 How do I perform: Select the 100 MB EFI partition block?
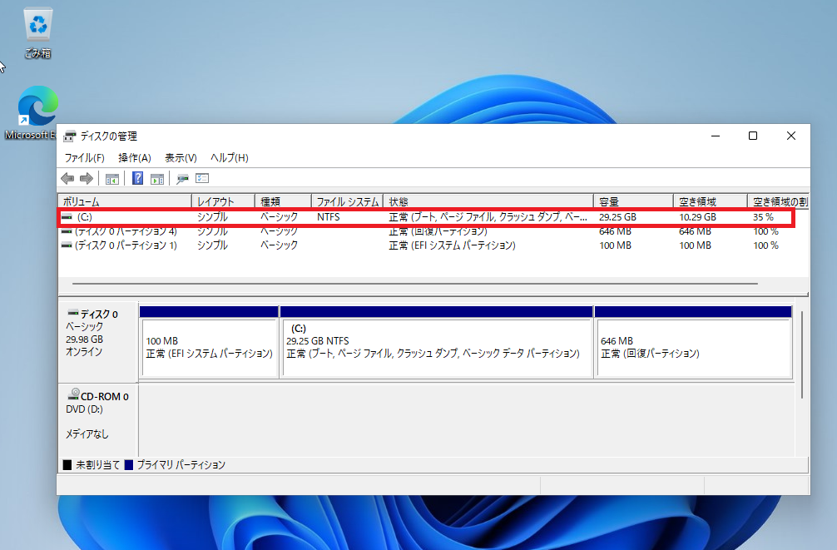pyautogui.click(x=210, y=343)
